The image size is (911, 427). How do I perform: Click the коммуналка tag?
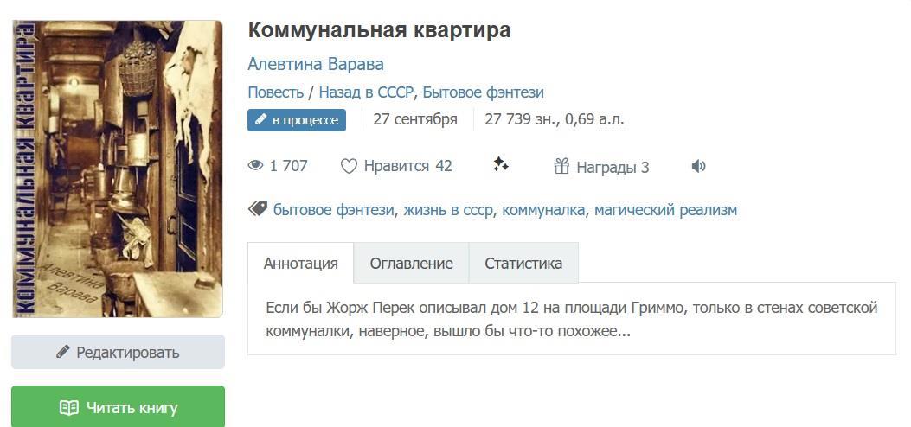point(543,210)
